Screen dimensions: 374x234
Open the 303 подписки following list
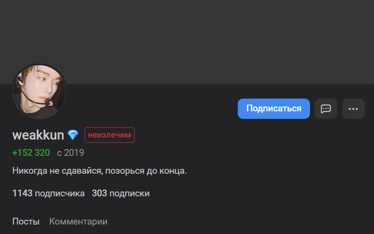tap(121, 193)
